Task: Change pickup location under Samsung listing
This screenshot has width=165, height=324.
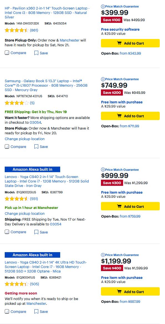Action: pos(25,139)
